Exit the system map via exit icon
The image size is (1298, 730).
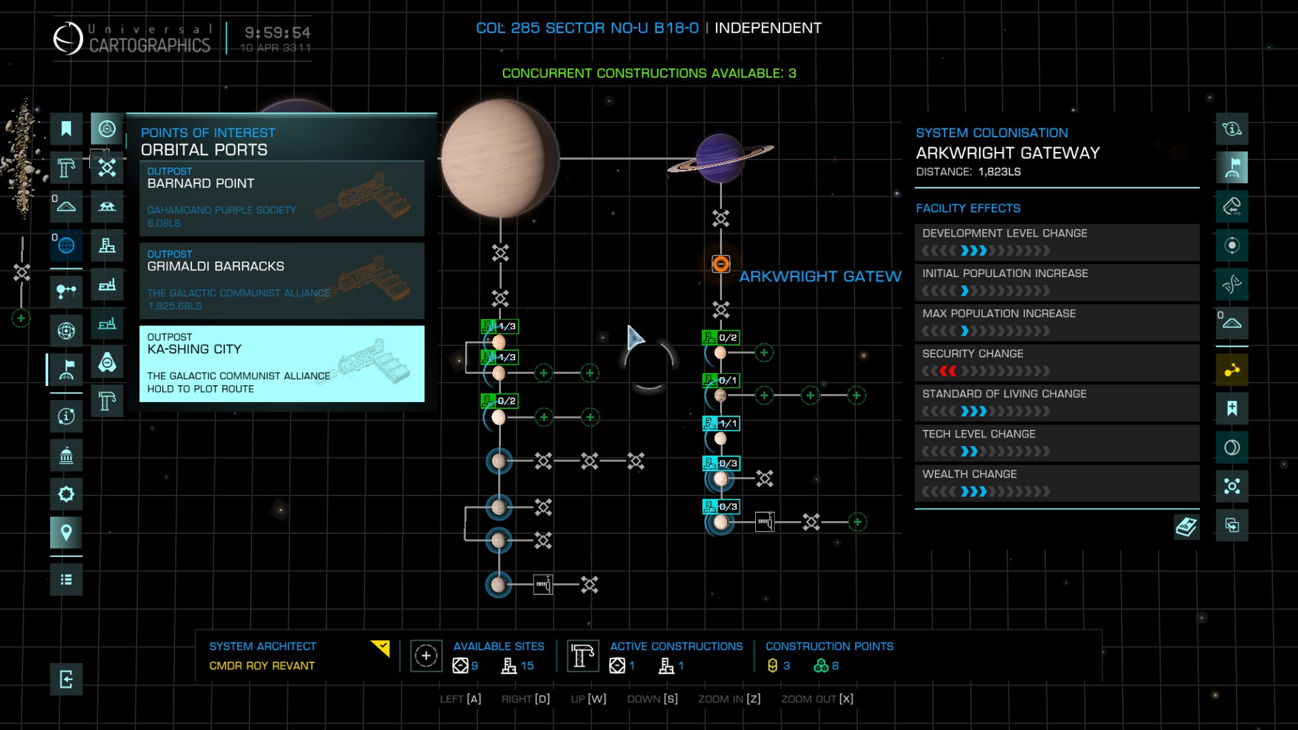click(x=66, y=679)
